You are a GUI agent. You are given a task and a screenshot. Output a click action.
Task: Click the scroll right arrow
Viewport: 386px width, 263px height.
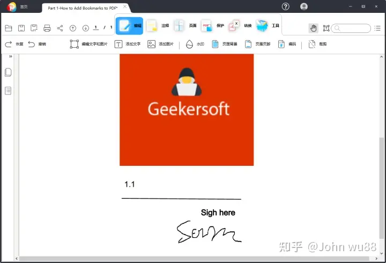point(376,259)
